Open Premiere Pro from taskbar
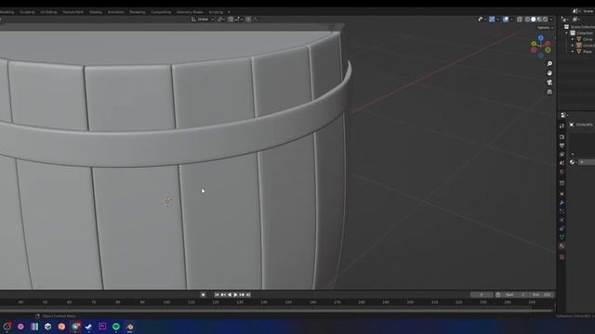The height and width of the screenshot is (334, 595). click(x=102, y=327)
